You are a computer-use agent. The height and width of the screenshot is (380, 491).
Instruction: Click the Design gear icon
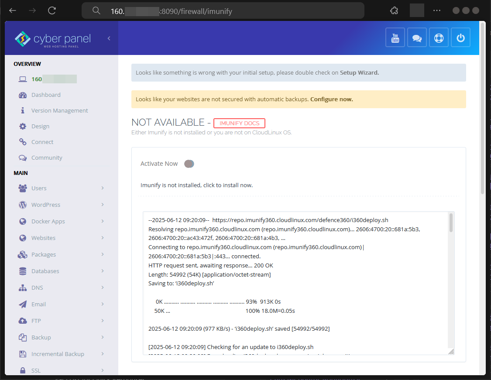(x=23, y=126)
